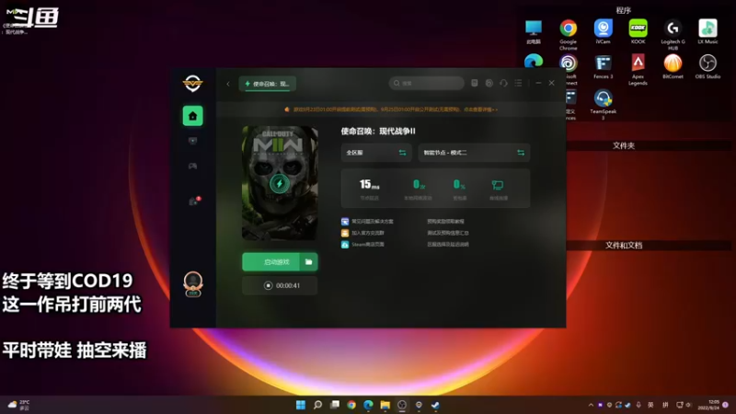Stop acceleration using the 00:00:41 timer button

click(x=280, y=285)
